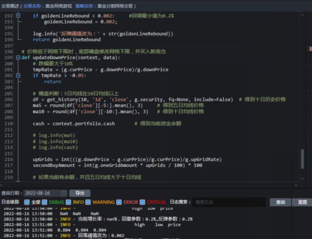This screenshot has width=312, height=239.
Task: Click the comment # 跌幅要大于10%
Action: (x=53, y=64)
